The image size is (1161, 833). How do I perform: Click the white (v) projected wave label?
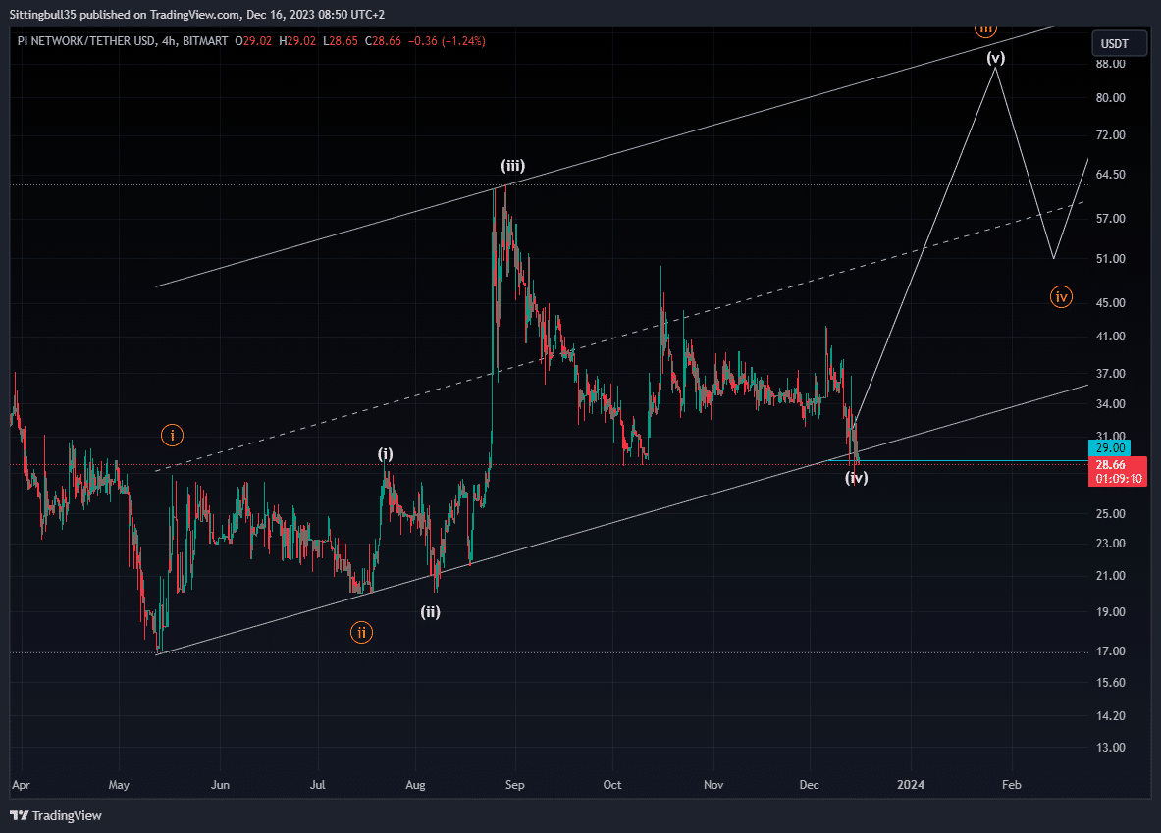996,58
